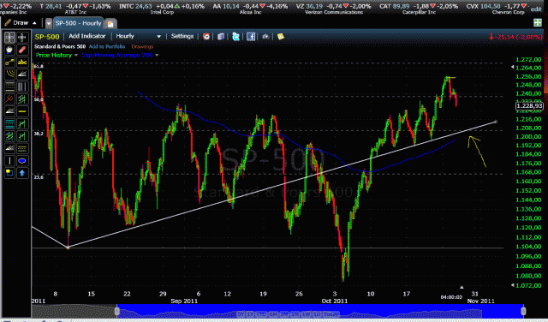Open the red alarm clock alert icon
The height and width of the screenshot is (322, 548).
coord(206,36)
